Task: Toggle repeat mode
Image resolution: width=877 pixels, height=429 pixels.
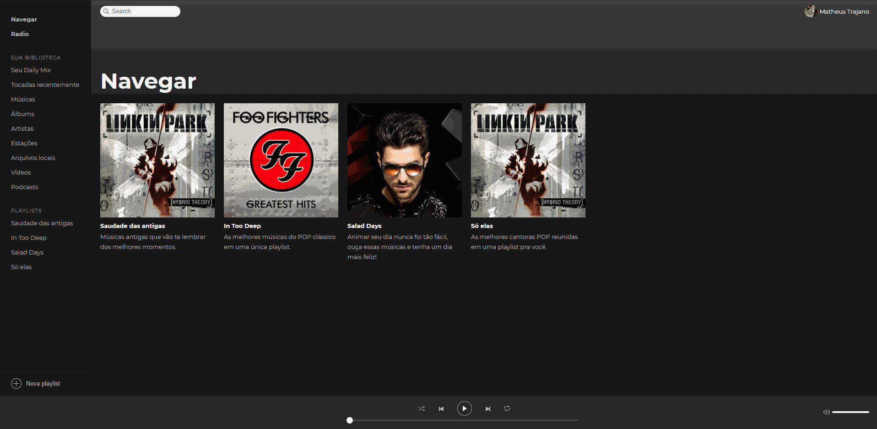Action: [507, 408]
